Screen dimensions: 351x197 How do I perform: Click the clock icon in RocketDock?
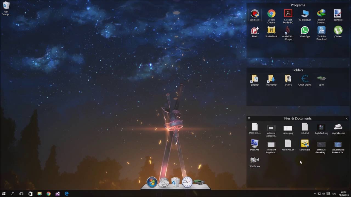point(187,182)
